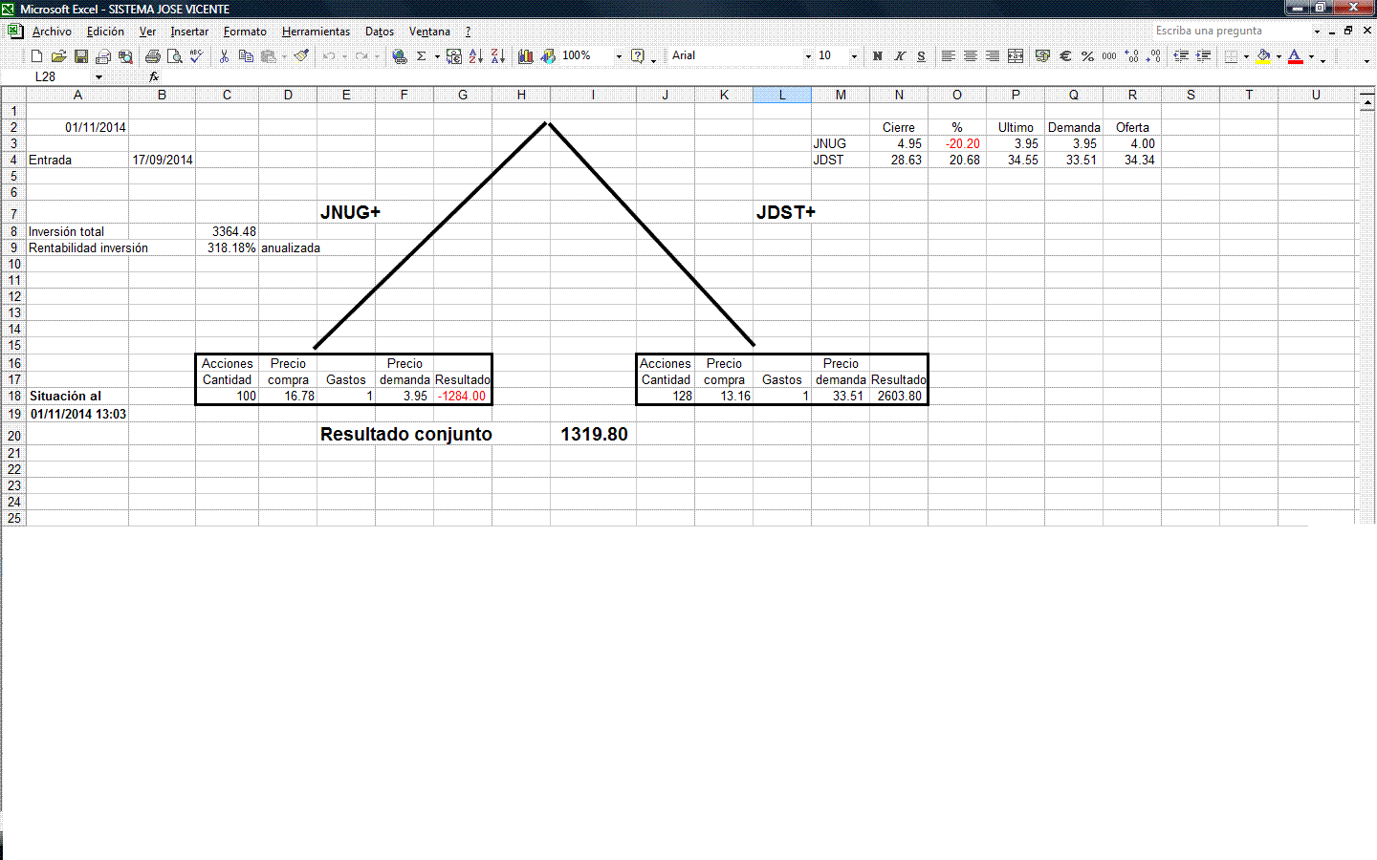Launch the Chart Wizard
The image size is (1377, 860).
click(x=525, y=56)
